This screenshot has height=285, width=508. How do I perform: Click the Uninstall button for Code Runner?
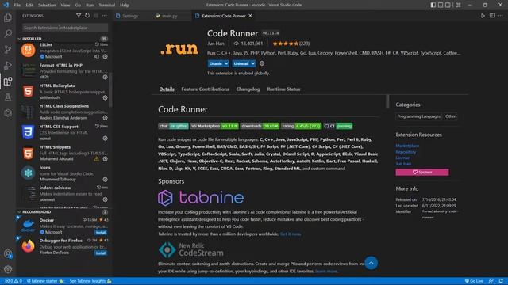click(241, 63)
